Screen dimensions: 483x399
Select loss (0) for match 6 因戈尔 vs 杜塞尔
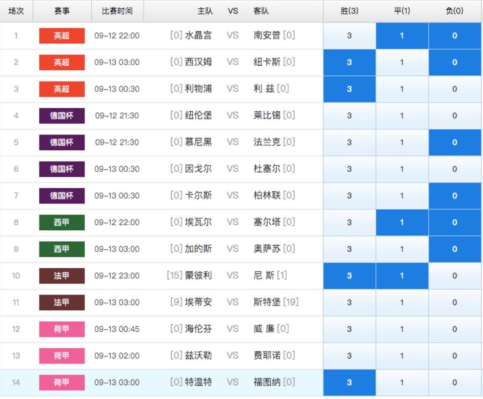pos(455,169)
